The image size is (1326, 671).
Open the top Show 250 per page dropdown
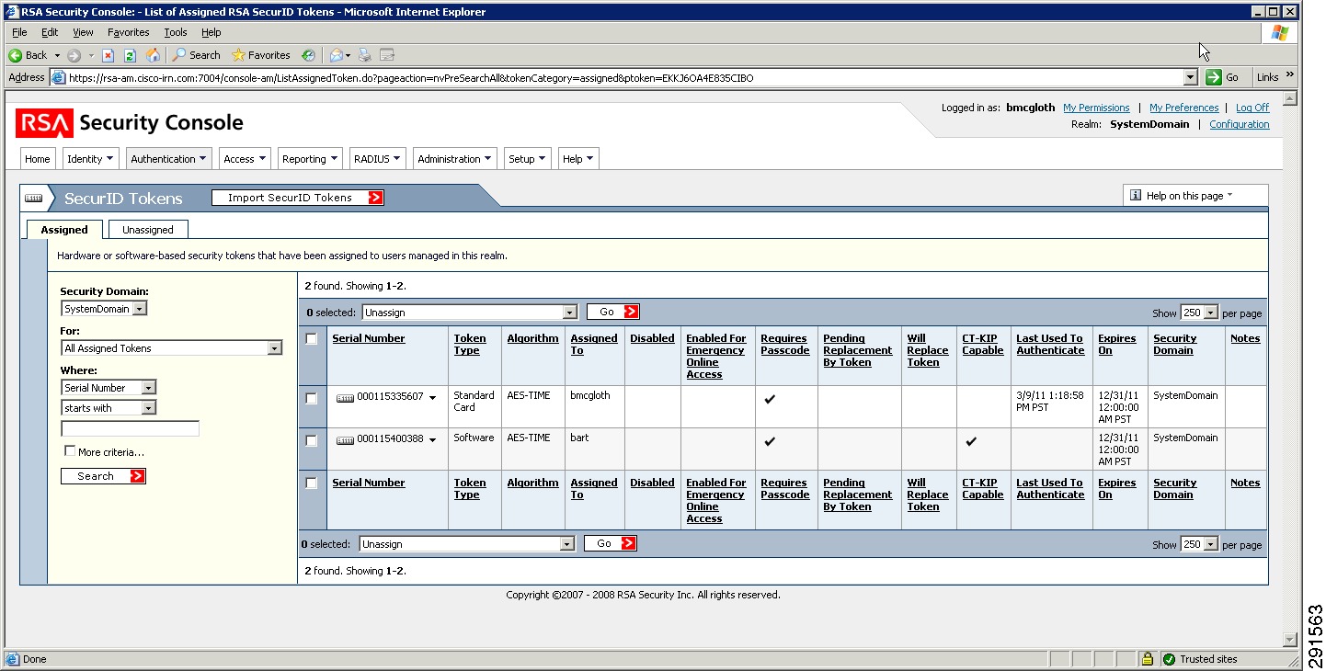tap(1199, 313)
